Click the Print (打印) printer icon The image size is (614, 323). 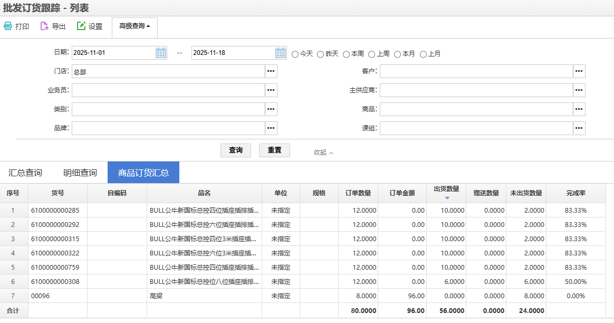point(8,26)
